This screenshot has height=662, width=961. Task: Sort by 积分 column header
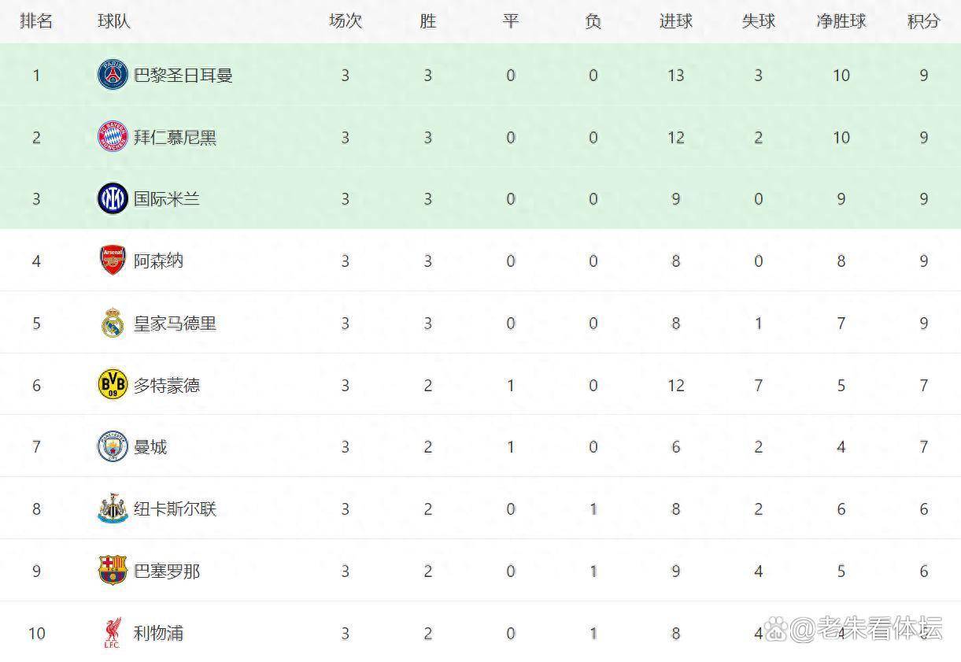(x=923, y=21)
